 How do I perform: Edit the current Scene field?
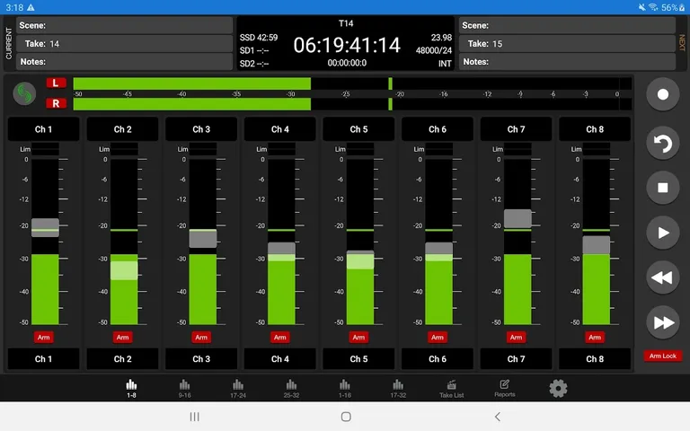pyautogui.click(x=125, y=25)
